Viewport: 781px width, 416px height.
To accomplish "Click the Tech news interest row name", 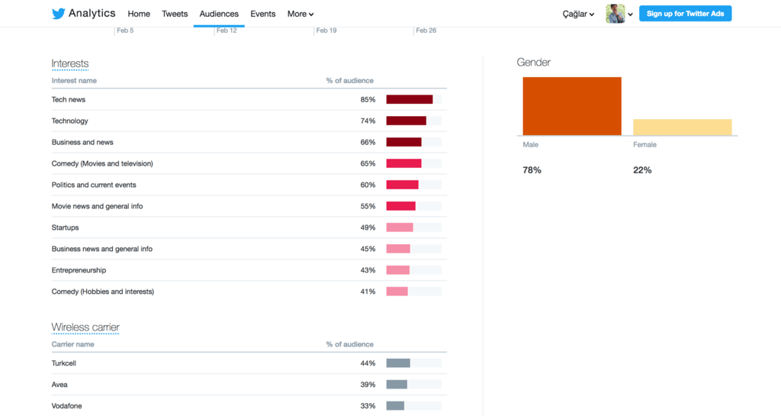I will coord(68,100).
